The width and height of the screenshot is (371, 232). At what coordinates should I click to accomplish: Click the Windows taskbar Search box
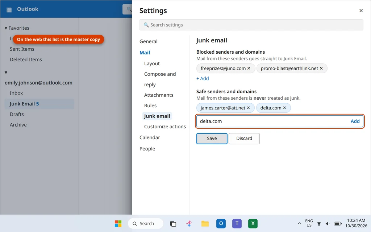click(x=146, y=223)
